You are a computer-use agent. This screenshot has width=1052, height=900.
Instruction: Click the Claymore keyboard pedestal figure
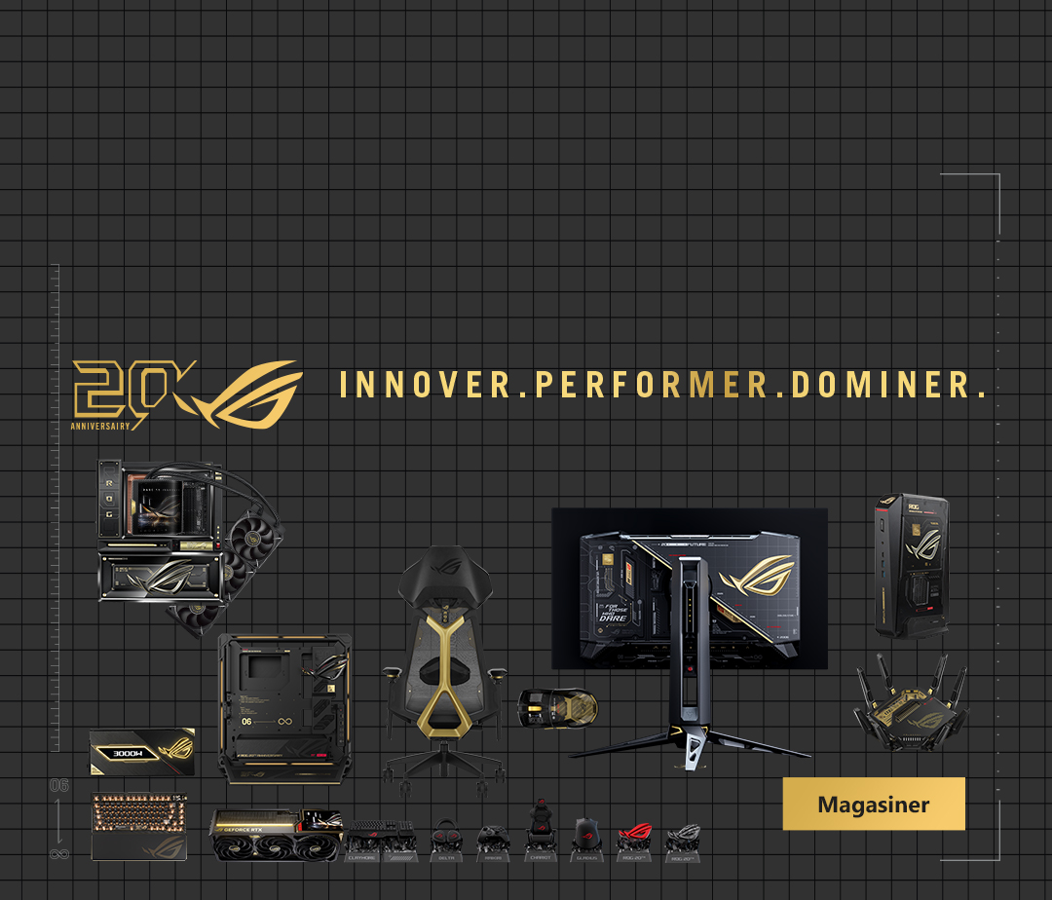click(x=381, y=841)
